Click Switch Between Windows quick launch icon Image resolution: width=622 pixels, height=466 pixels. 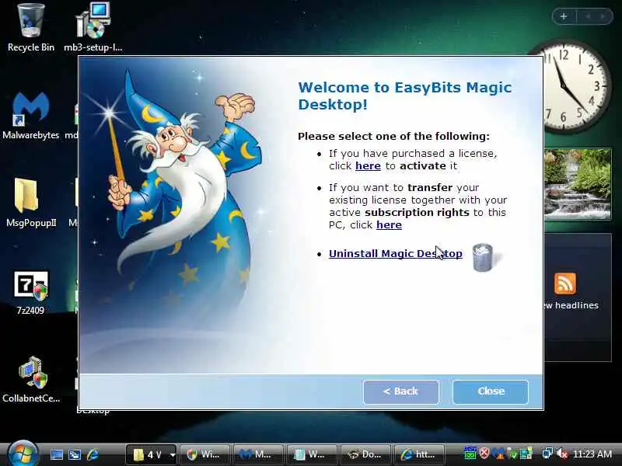coord(75,454)
